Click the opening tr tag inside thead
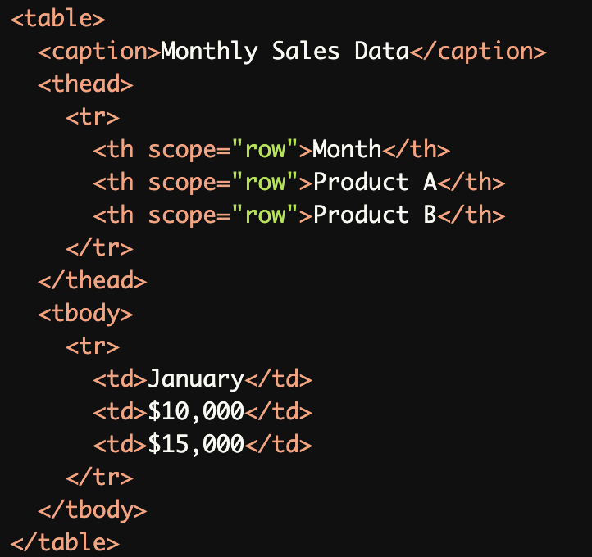The height and width of the screenshot is (557, 592). click(x=93, y=117)
